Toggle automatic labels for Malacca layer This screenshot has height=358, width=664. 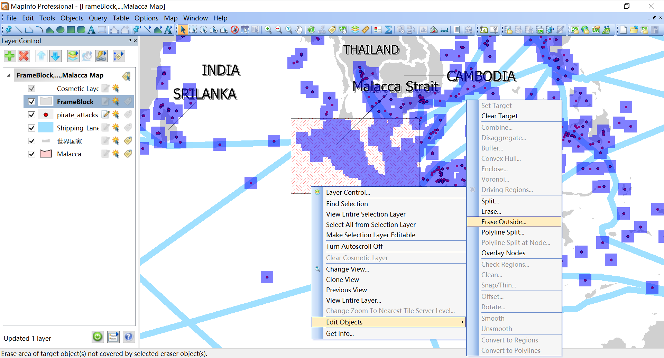tap(128, 154)
